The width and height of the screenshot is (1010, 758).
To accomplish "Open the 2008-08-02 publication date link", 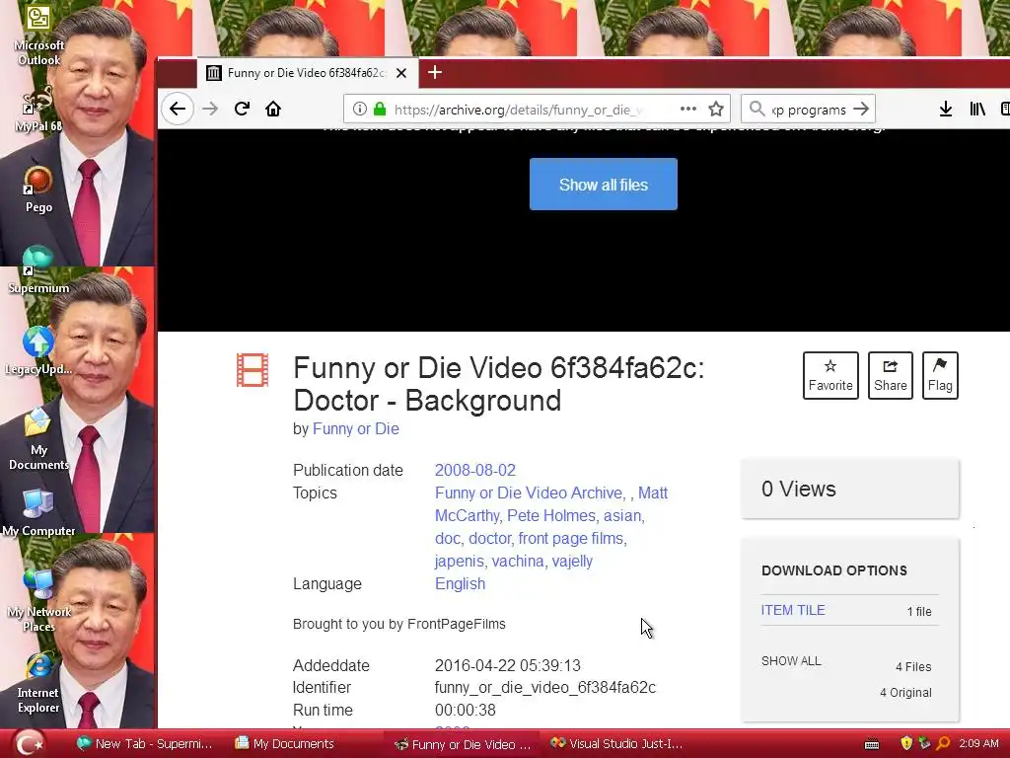I will point(474,470).
